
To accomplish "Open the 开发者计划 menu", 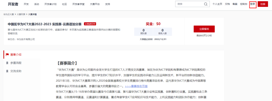I will pos(50,4).
